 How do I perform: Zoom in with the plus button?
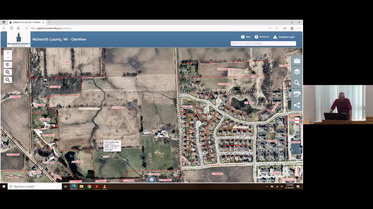point(8,53)
